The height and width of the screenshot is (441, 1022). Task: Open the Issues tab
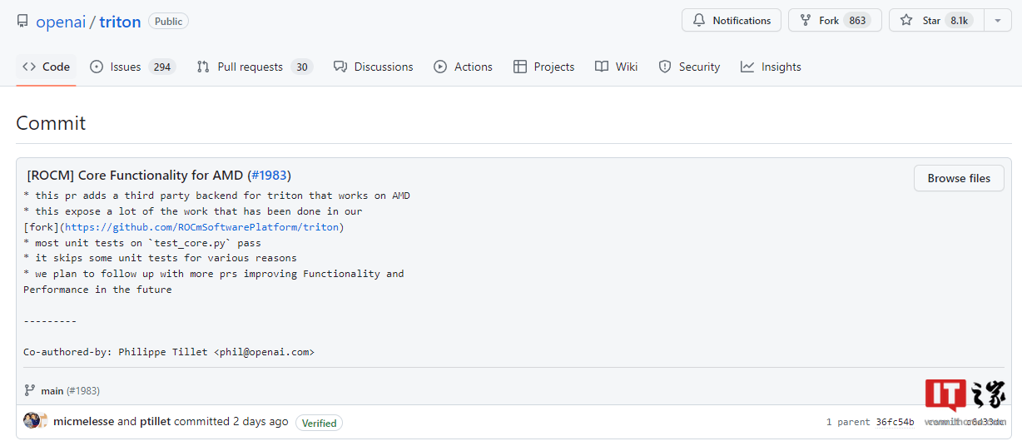(x=133, y=67)
